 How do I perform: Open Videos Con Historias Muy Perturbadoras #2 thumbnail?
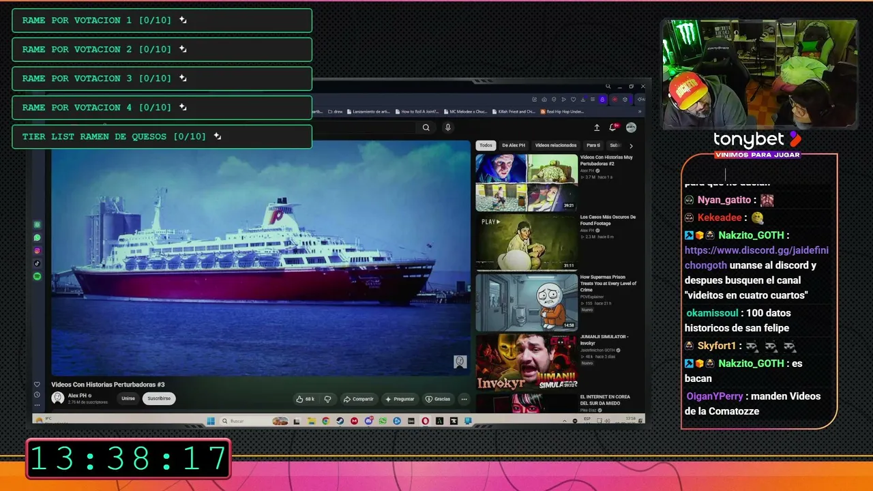(527, 183)
